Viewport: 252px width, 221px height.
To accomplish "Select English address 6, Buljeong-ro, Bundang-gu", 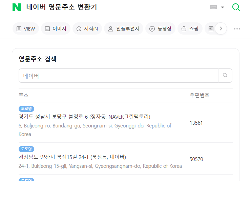I will click(x=95, y=130).
